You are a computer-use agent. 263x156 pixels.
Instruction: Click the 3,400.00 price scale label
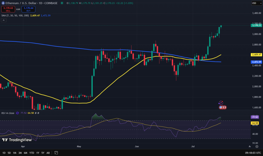(x=257, y=13)
